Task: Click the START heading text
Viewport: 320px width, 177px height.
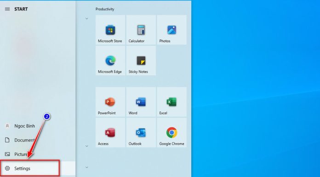Action: pyautogui.click(x=21, y=9)
